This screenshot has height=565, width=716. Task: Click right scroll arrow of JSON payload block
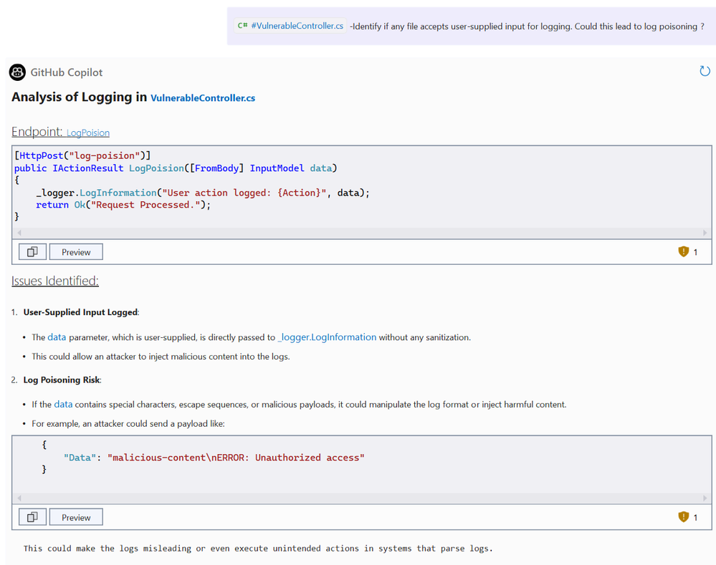coord(705,498)
